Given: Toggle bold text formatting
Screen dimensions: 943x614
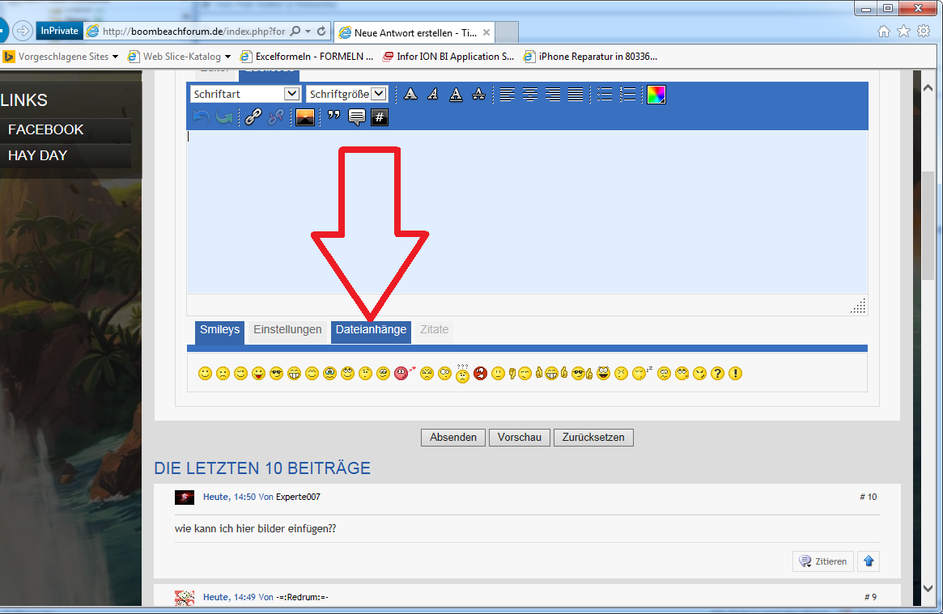Looking at the screenshot, I should (410, 95).
